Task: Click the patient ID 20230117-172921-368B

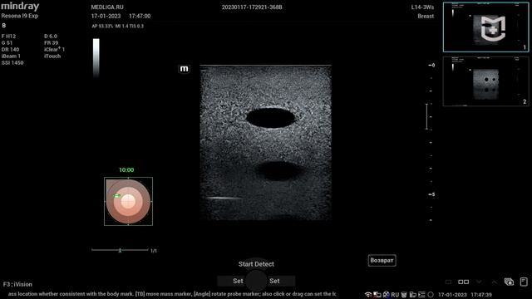Action: point(252,7)
